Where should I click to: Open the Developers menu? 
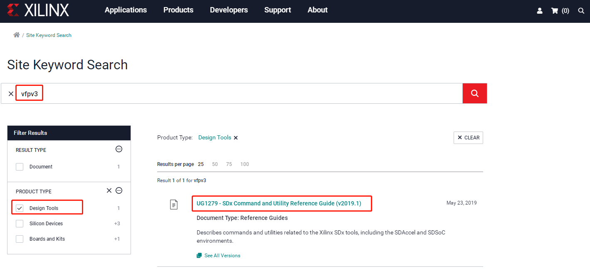[229, 10]
